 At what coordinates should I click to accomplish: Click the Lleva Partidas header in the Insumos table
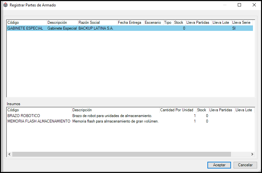click(221, 110)
